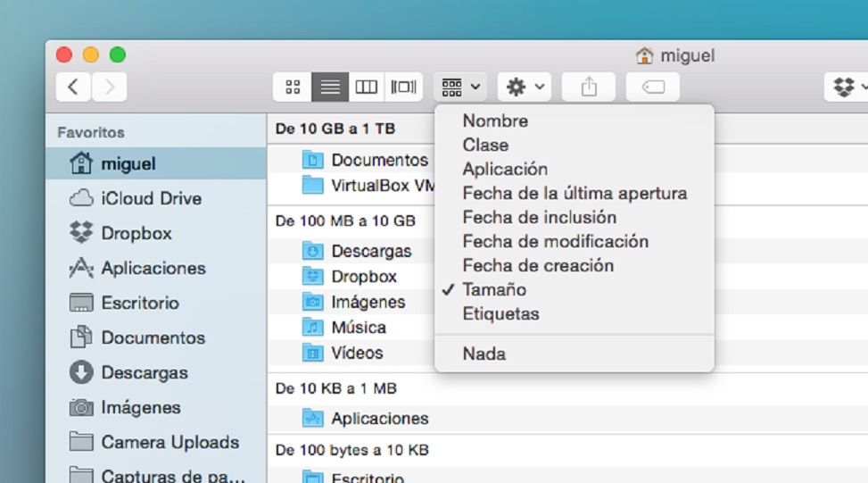Open Aplicaciones in the Favoritos sidebar

[x=153, y=268]
